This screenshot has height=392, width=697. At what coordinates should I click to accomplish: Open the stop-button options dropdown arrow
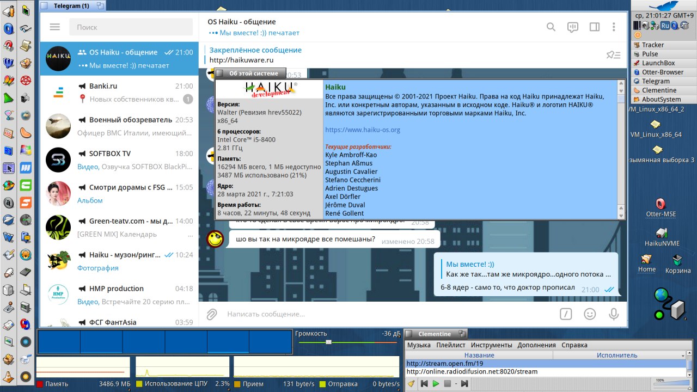(x=455, y=384)
